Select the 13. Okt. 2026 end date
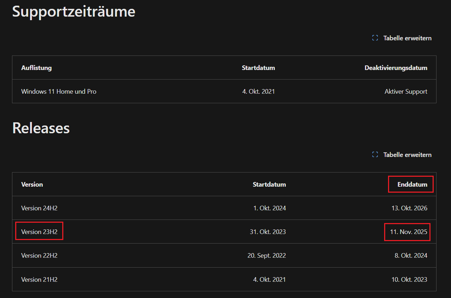451x298 pixels. (409, 208)
